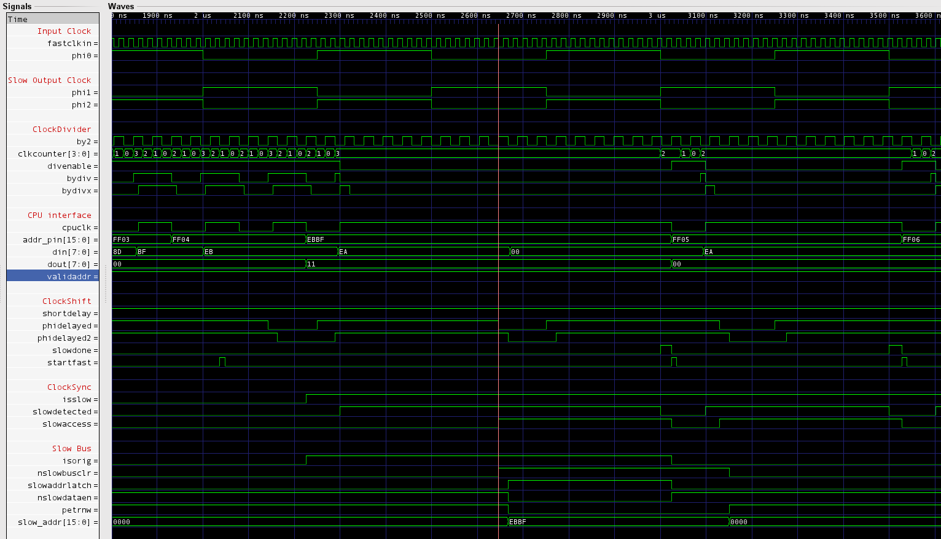Select the divenable signal name
The height and width of the screenshot is (539, 941).
pyautogui.click(x=69, y=166)
